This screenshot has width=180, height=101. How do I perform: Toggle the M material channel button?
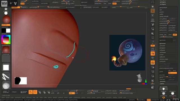point(64,93)
